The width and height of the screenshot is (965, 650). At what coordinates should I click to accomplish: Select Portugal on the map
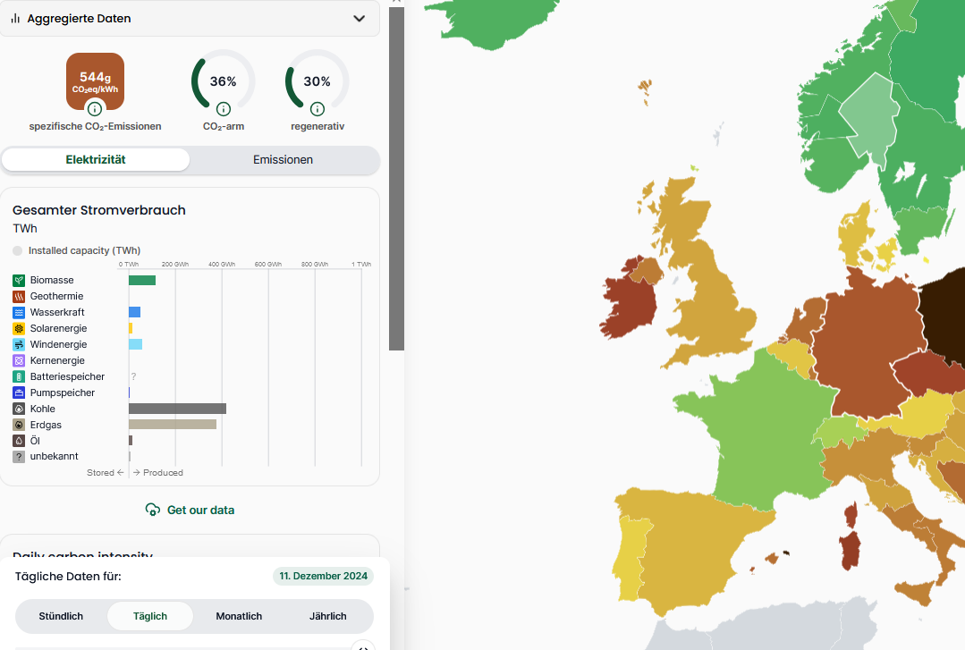point(632,560)
